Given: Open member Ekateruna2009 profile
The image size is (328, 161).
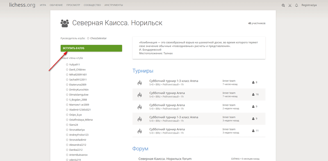Looking at the screenshot, I should coord(77,85).
